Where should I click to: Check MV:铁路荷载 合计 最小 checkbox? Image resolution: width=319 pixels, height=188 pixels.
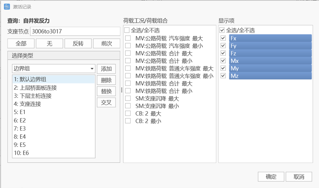(128, 91)
